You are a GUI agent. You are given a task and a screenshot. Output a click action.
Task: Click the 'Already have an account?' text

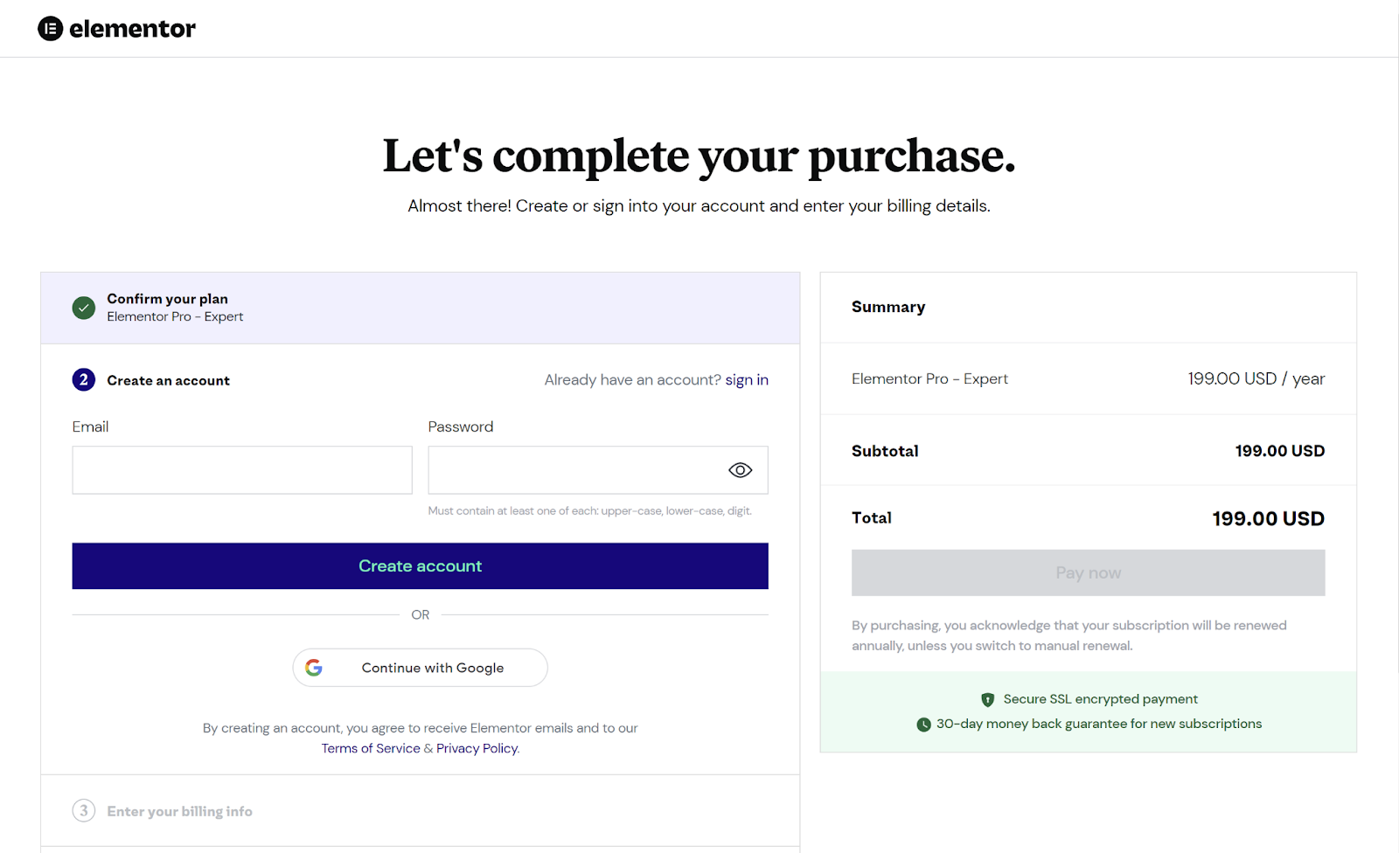click(632, 380)
